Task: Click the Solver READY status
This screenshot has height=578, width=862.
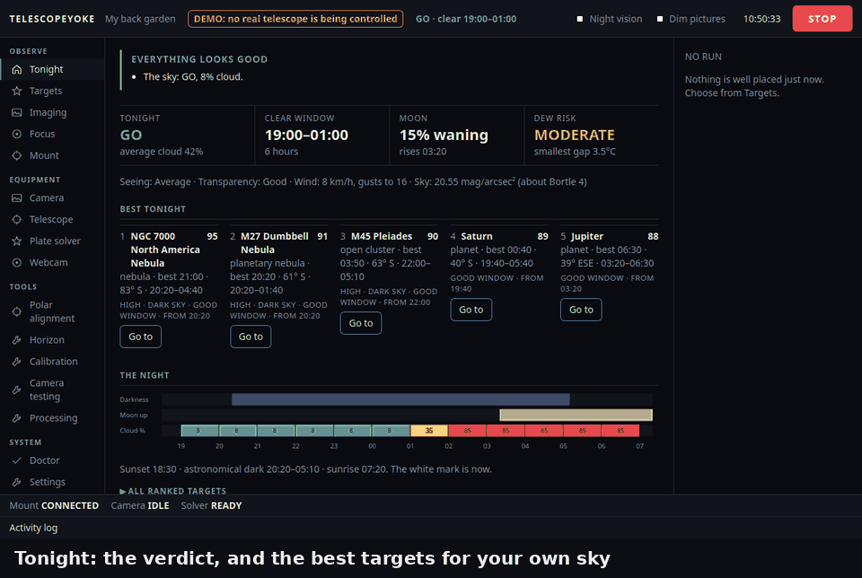Action: coord(211,505)
